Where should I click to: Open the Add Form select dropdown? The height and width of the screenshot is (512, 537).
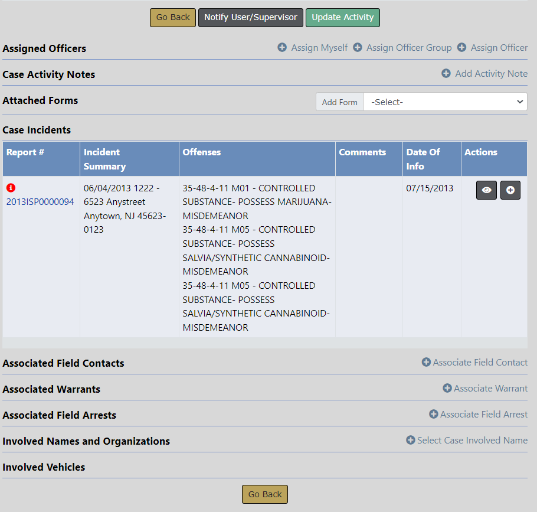(x=445, y=102)
